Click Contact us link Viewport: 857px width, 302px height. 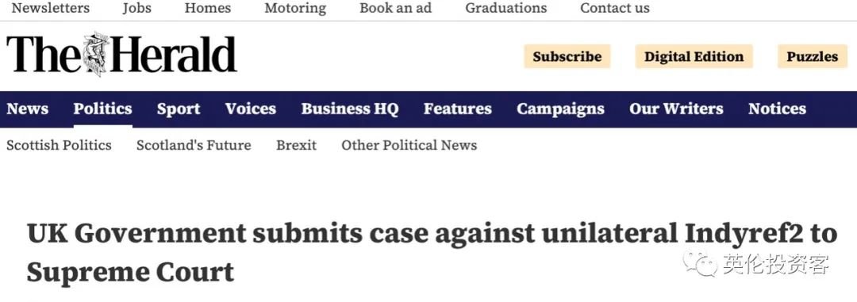pos(615,8)
